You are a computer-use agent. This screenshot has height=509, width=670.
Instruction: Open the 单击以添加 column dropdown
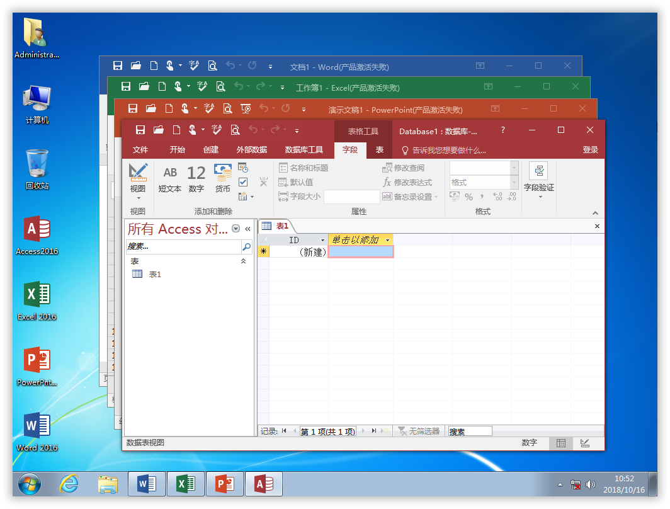pos(387,240)
